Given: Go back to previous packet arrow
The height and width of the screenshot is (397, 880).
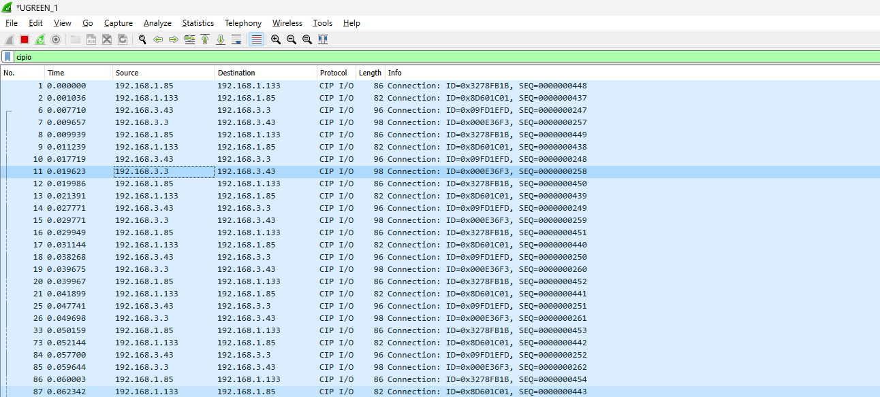Looking at the screenshot, I should coord(158,39).
